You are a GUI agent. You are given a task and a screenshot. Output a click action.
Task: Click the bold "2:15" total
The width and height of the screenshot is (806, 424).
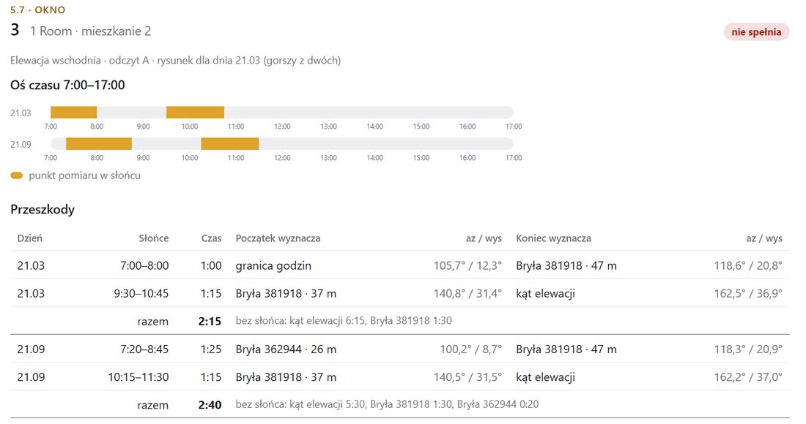[210, 322]
